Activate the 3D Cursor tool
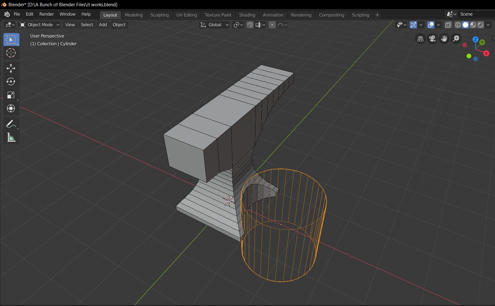Viewport: 495px width, 306px height. coord(11,53)
